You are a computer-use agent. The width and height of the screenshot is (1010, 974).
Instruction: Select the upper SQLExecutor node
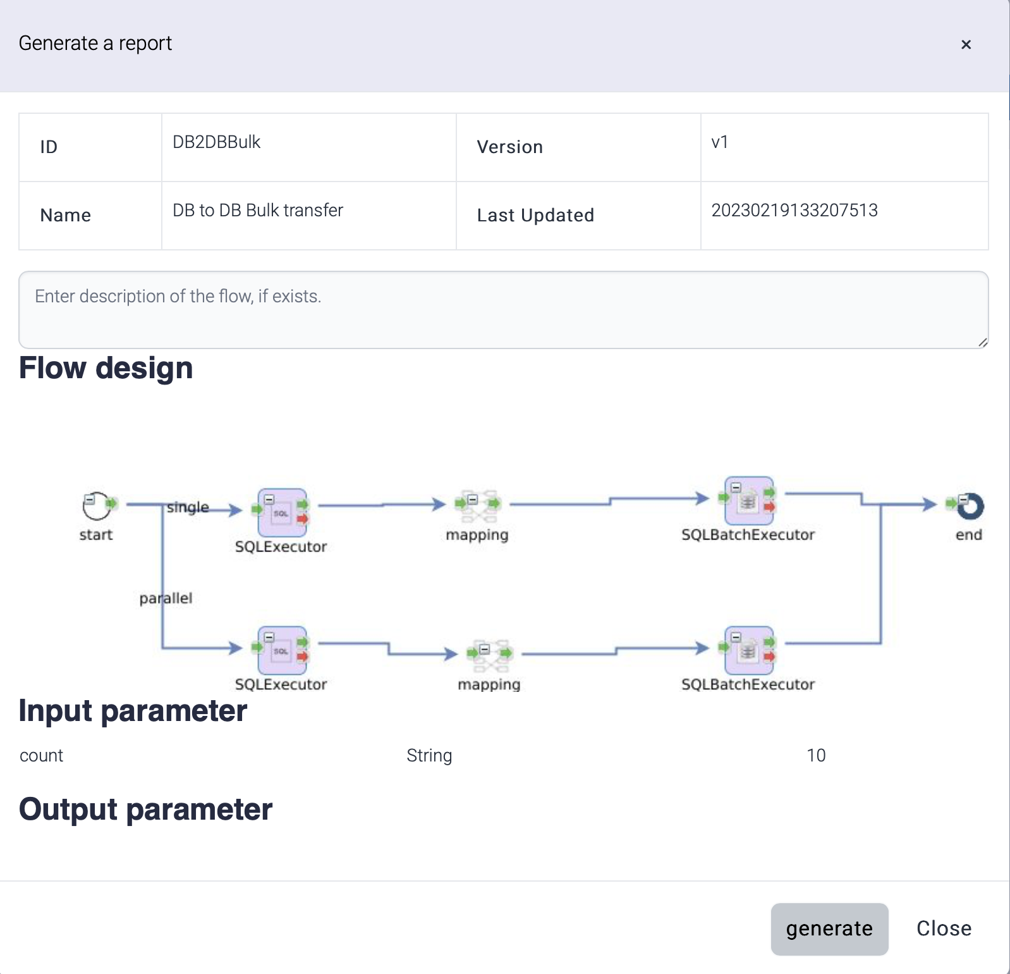coord(281,513)
